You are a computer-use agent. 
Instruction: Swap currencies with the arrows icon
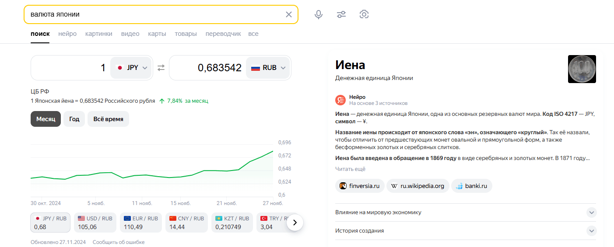point(161,68)
